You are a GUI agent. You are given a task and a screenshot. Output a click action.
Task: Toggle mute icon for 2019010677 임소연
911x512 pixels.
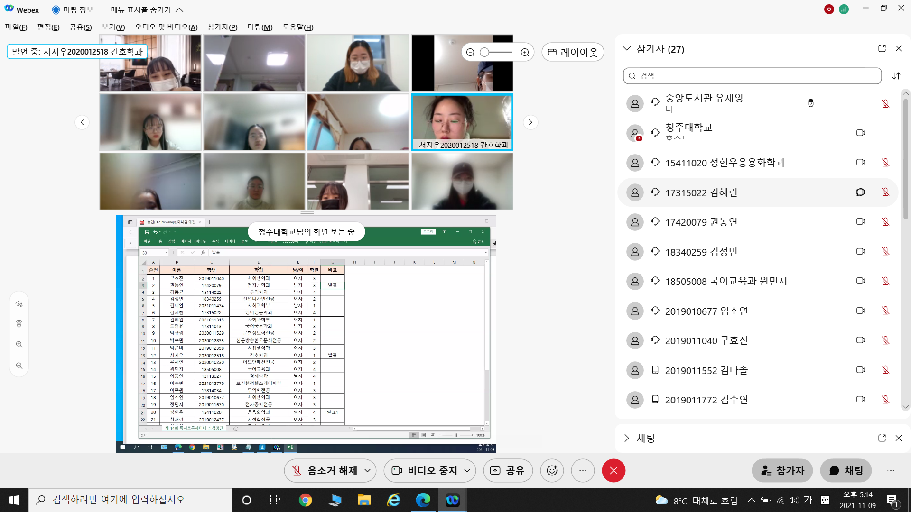tap(885, 311)
